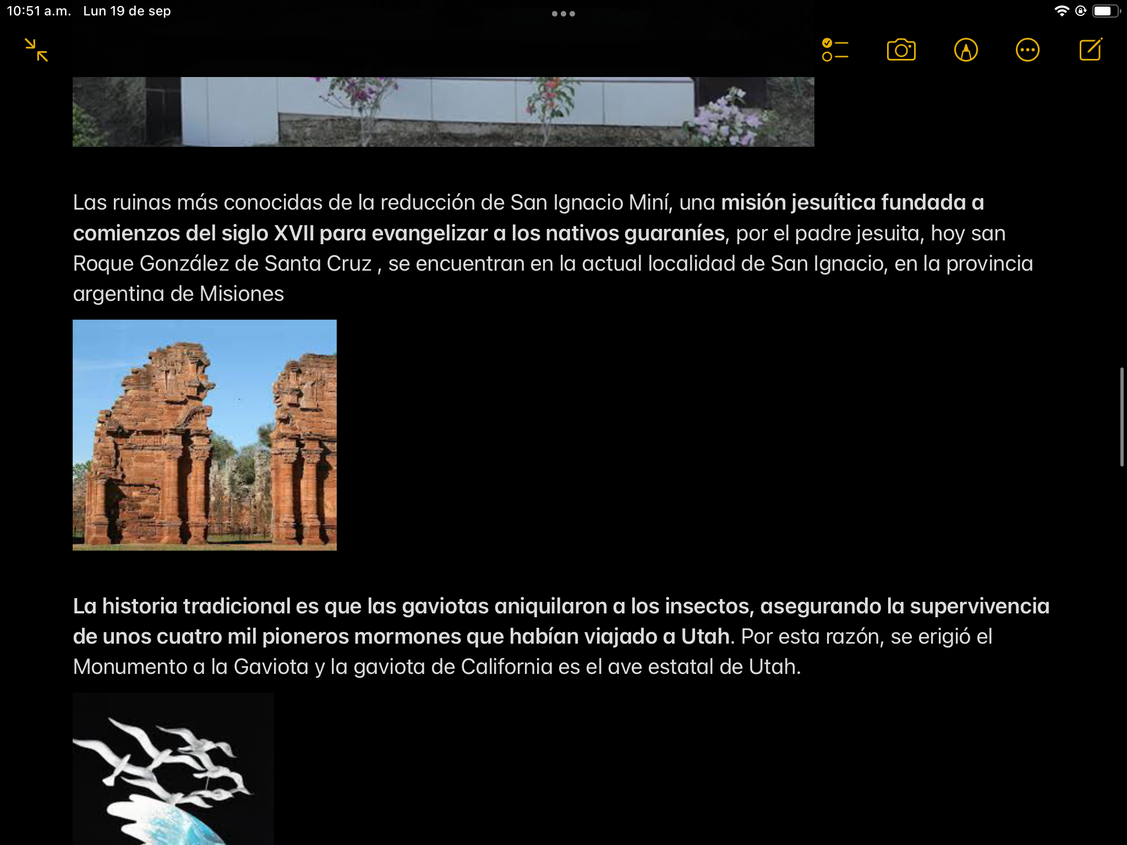Image resolution: width=1127 pixels, height=845 pixels.
Task: Select the San Ignacio Miní ruins photo
Action: 204,435
